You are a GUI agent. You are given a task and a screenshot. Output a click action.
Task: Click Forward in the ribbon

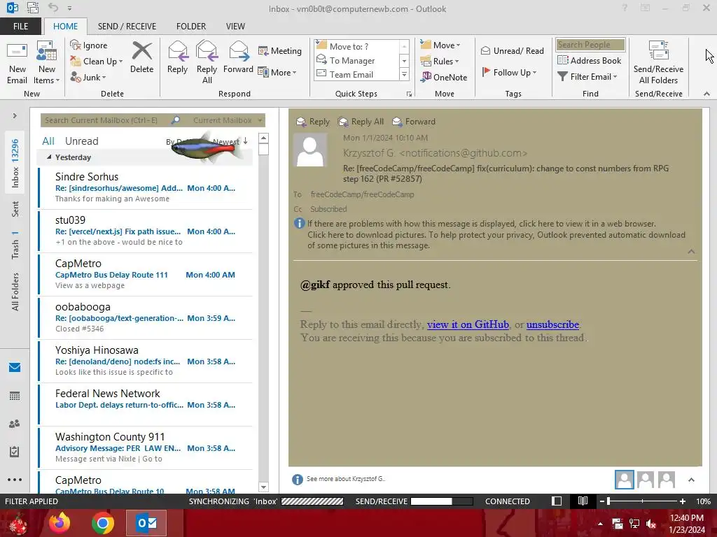coord(238,57)
